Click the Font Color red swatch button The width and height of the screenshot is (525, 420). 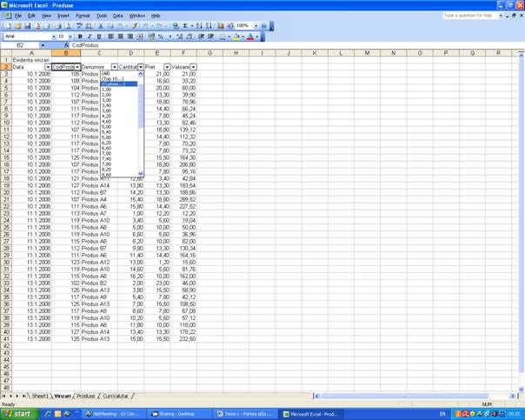click(251, 37)
